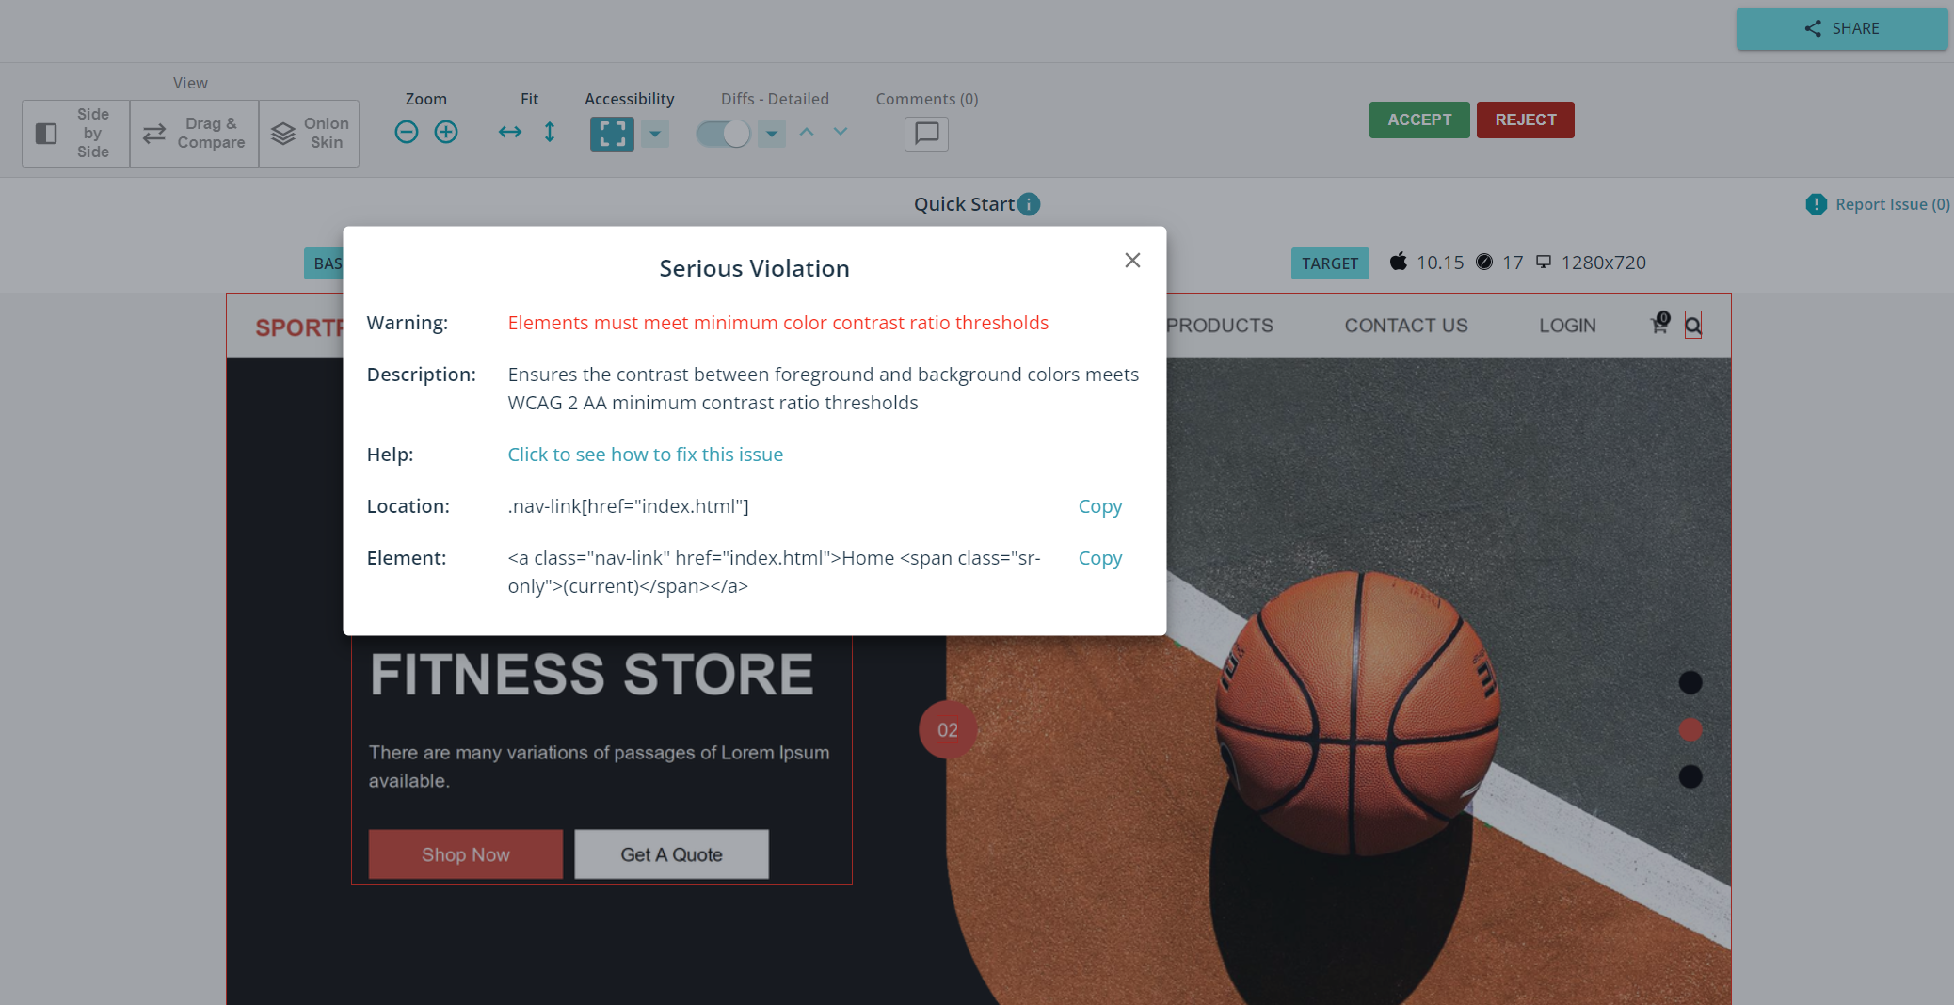Enable Onion Skin view mode
Viewport: 1954px width, 1005px height.
[310, 134]
